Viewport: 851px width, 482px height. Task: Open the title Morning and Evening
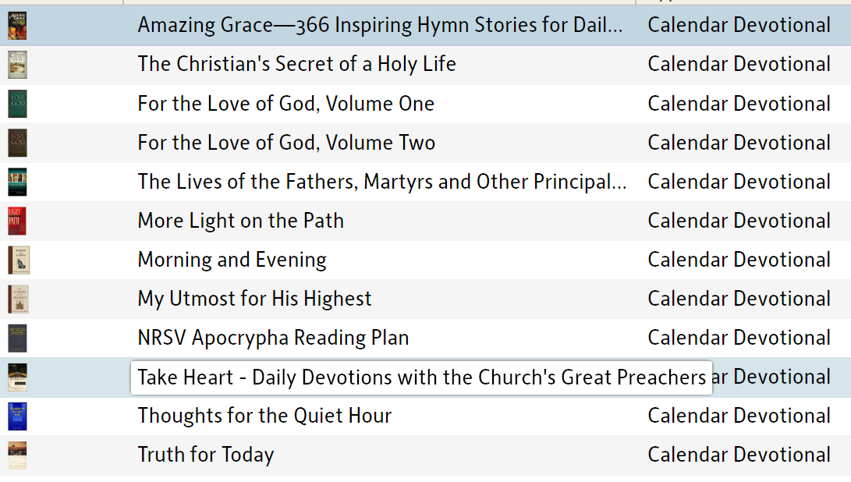coord(232,260)
